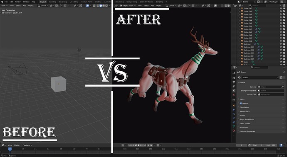Click the pin icon in Scene properties header
The height and width of the screenshot is (157, 287).
click(284, 72)
